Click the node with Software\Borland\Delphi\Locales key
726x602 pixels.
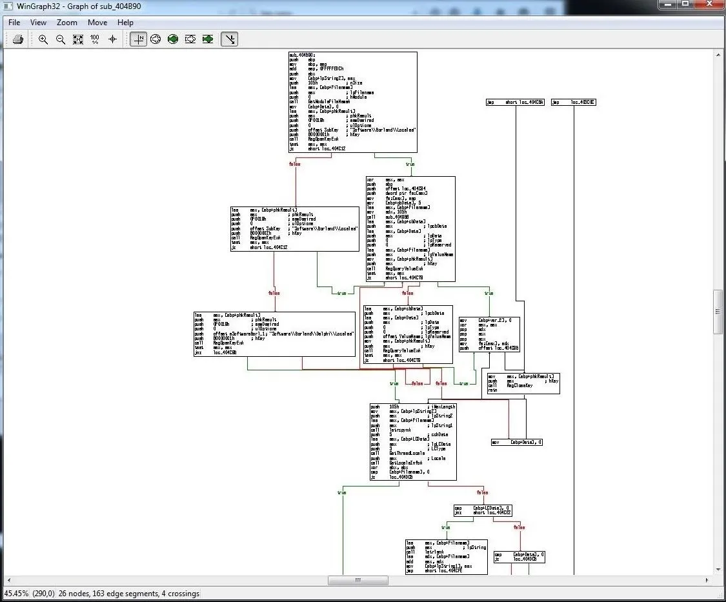[274, 334]
